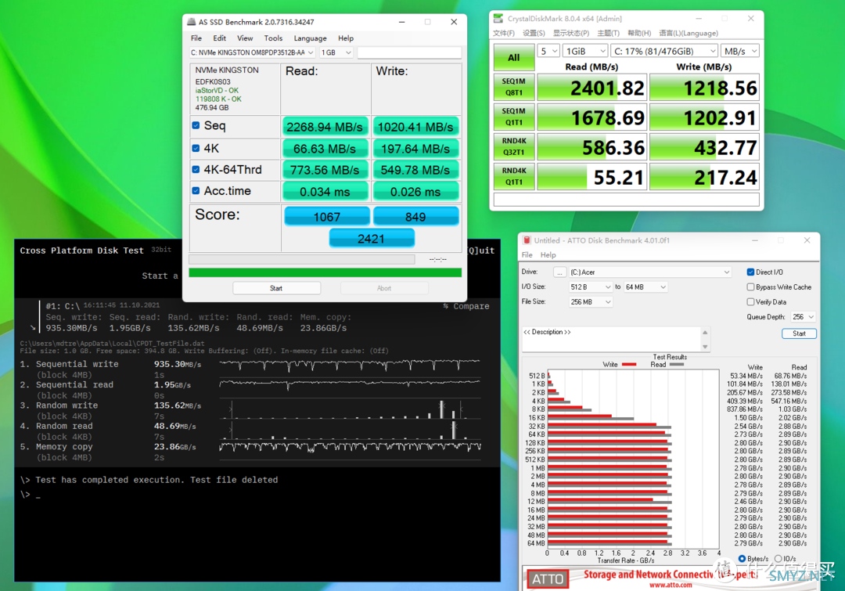845x591 pixels.
Task: Click the AS SSD empty text field
Action: point(409,52)
